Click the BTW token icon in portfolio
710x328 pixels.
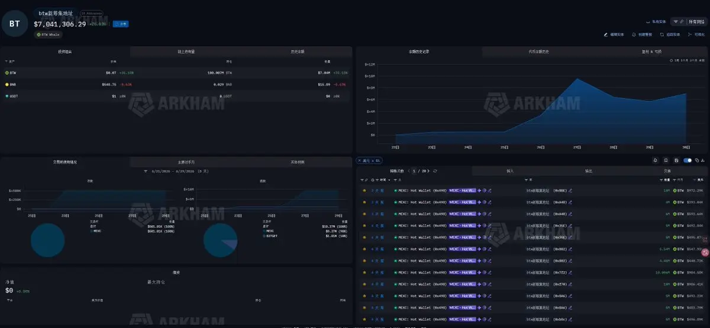(x=7, y=73)
